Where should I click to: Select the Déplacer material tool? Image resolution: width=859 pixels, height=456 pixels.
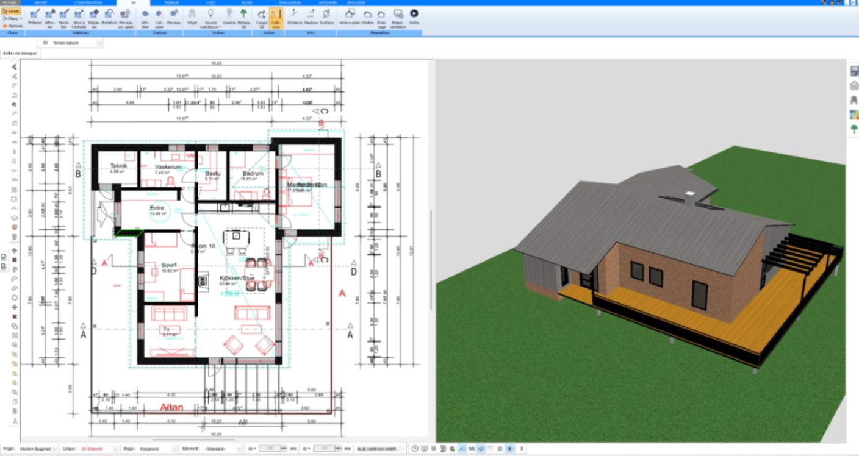tap(94, 18)
